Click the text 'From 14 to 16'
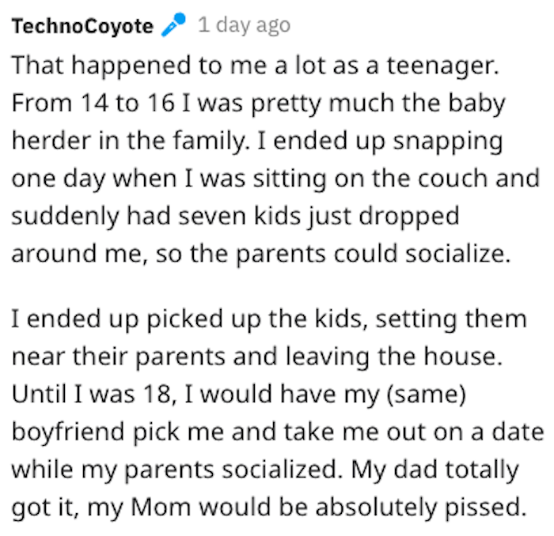This screenshot has width=554, height=536. [93, 104]
